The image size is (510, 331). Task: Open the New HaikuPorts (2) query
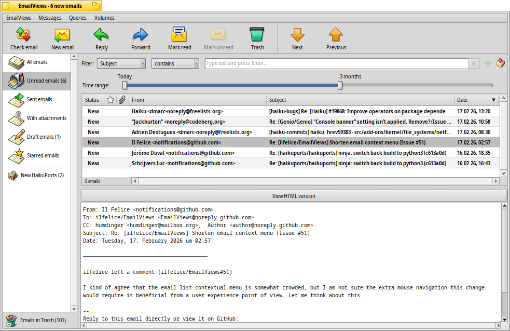[37, 175]
